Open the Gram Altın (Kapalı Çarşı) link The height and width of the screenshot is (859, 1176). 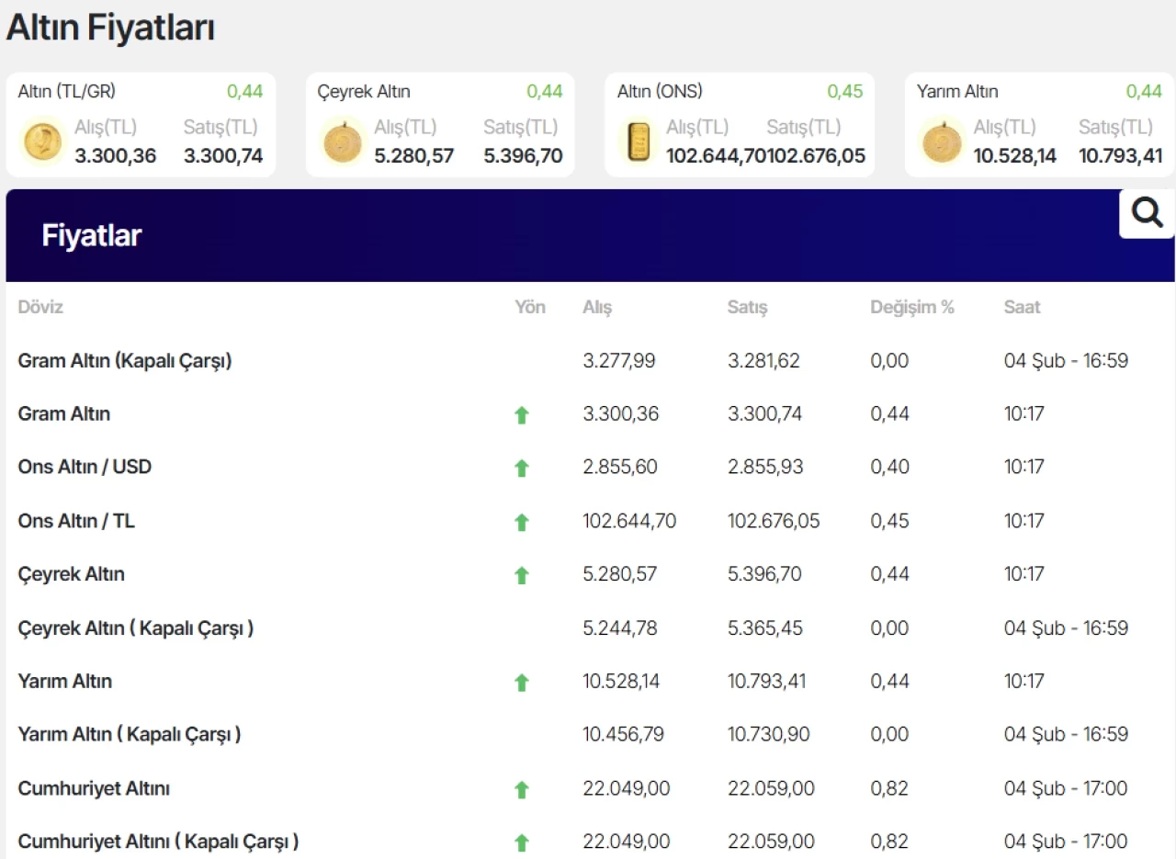click(125, 361)
